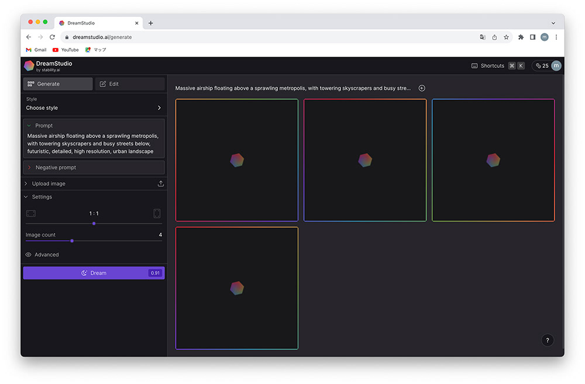This screenshot has width=585, height=384.
Task: Open the Choose style selector
Action: pyautogui.click(x=94, y=108)
